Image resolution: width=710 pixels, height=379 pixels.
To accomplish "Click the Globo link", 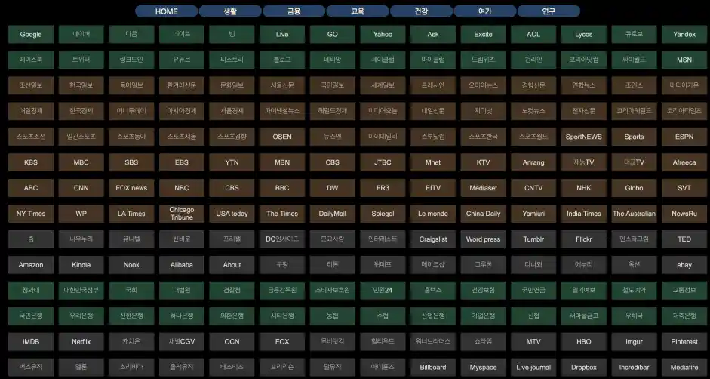I will tap(634, 188).
